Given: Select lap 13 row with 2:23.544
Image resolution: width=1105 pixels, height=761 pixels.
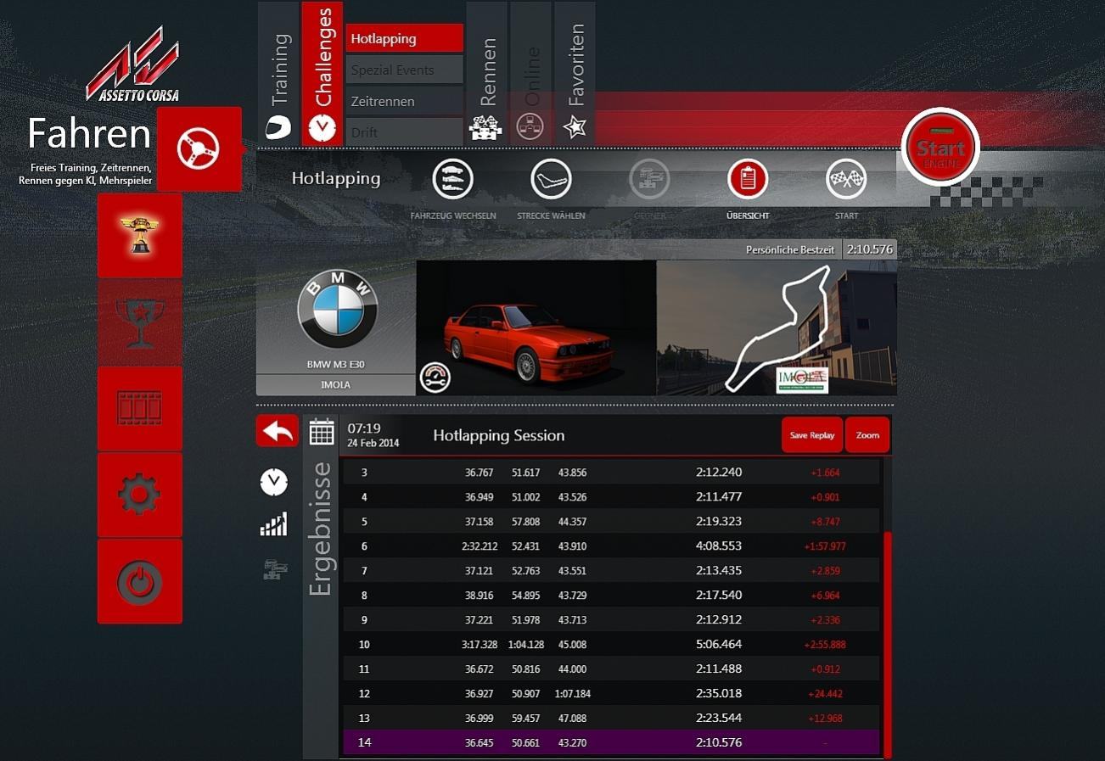Looking at the screenshot, I should click(611, 719).
